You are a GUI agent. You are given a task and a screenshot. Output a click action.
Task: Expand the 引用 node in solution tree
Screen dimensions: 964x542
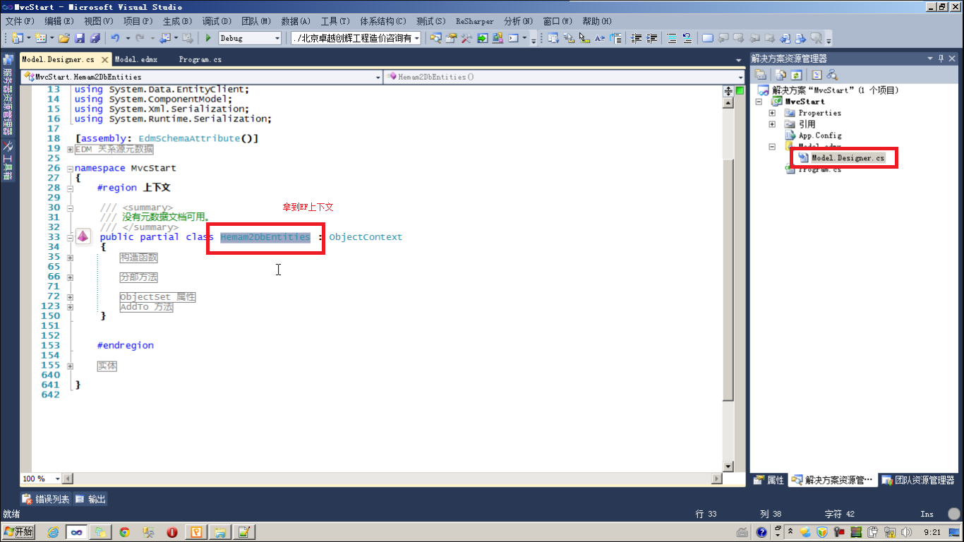pos(772,124)
